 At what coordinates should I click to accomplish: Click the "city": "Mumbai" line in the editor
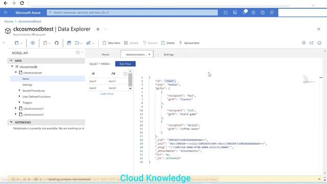coord(168,85)
